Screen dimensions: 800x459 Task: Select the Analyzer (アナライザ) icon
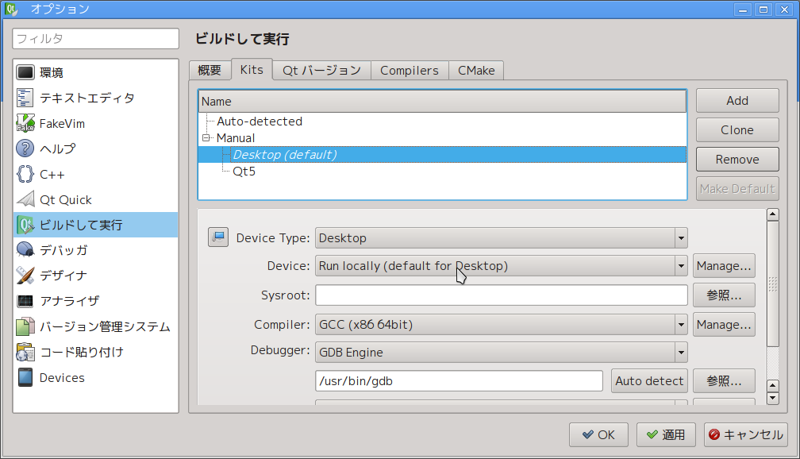tap(25, 301)
